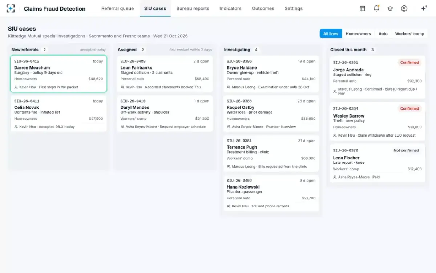Select the All lines filter
The width and height of the screenshot is (436, 273).
point(331,34)
